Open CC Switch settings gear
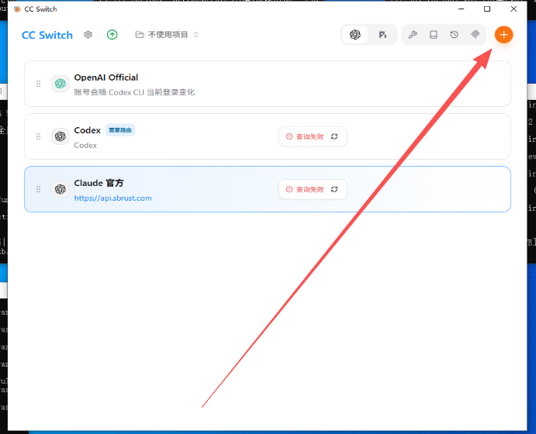536x434 pixels. click(x=88, y=35)
